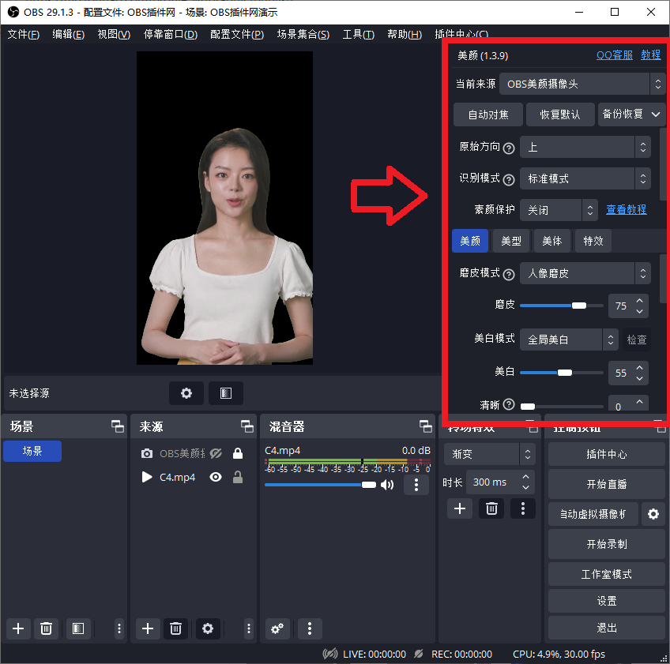Switch to the 美型 tab
This screenshot has height=664, width=670.
tap(510, 241)
